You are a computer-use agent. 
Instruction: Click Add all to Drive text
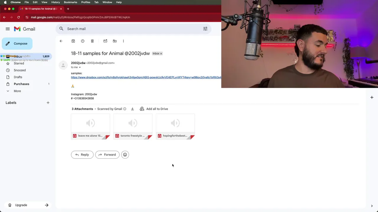pos(157,109)
